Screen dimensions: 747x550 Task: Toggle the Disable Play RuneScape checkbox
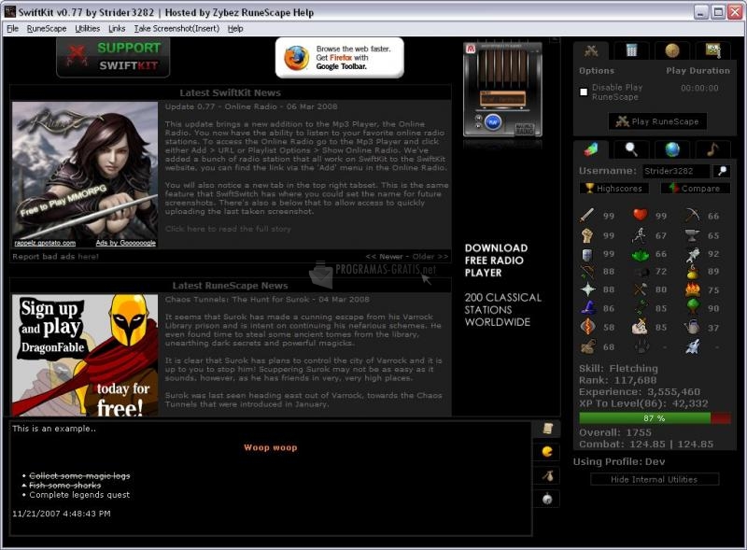pos(584,92)
